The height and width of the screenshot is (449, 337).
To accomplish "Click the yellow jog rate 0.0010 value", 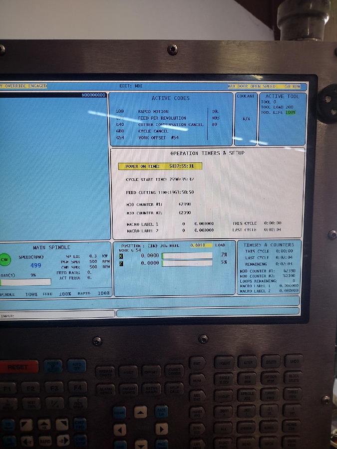I will (x=201, y=245).
